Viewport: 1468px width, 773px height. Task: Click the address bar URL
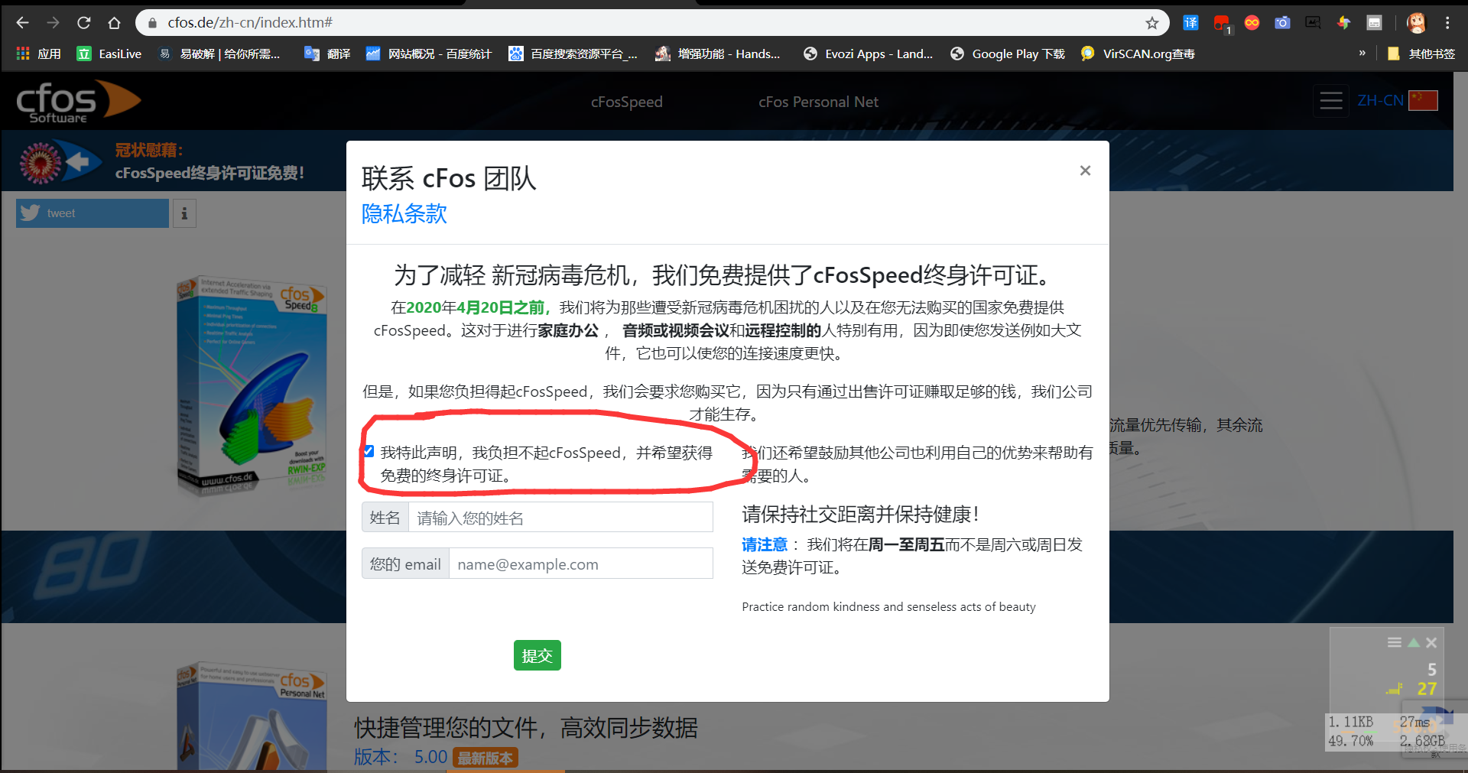(250, 23)
